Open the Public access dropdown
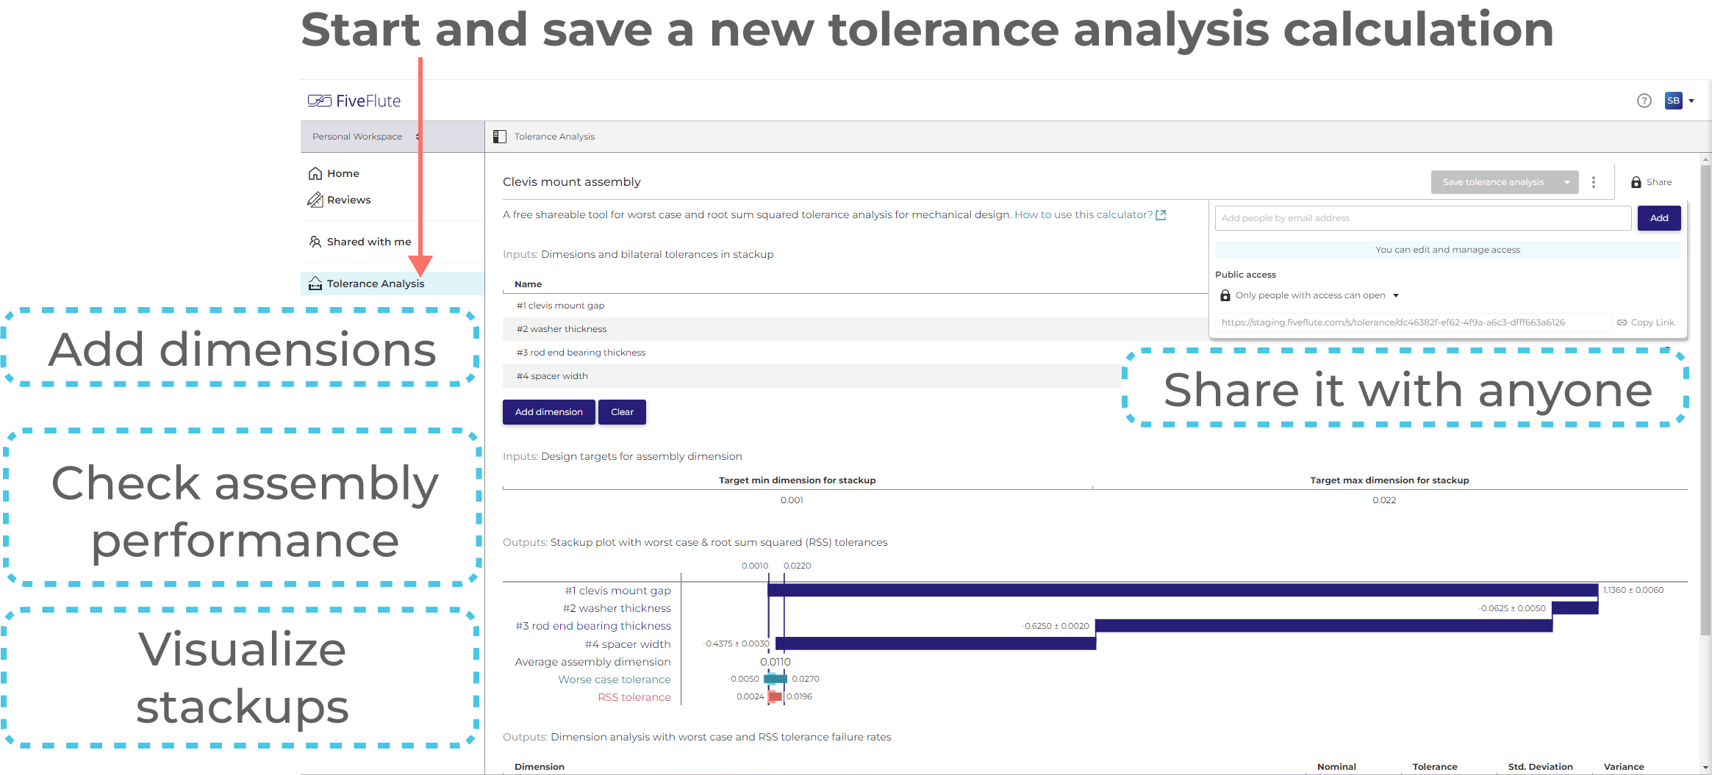Screen dimensions: 1712x775 point(1309,295)
